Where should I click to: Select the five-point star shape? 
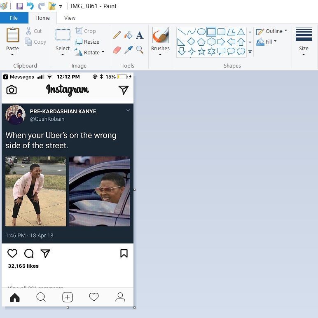coord(201,51)
